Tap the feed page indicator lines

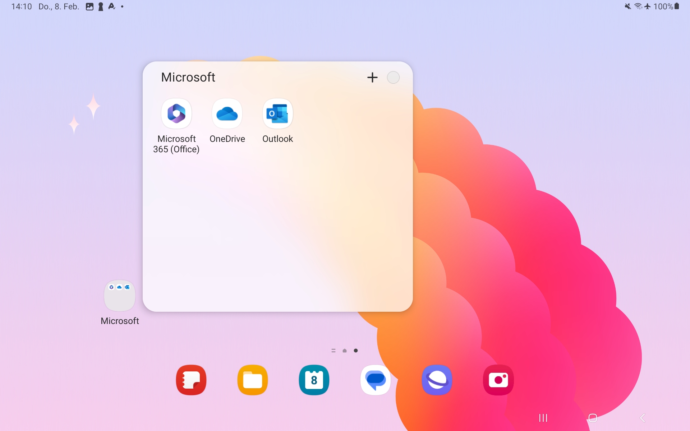tap(333, 351)
